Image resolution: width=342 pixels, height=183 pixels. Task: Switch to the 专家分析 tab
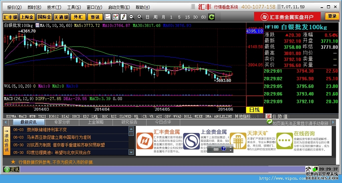tap(62, 122)
